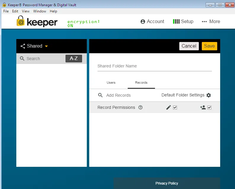
Task: Maximize the Keeper window
Action: point(220,5)
